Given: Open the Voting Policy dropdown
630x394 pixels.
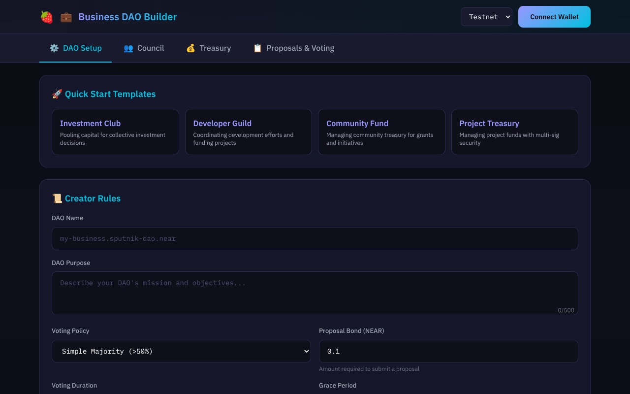Looking at the screenshot, I should tap(181, 351).
